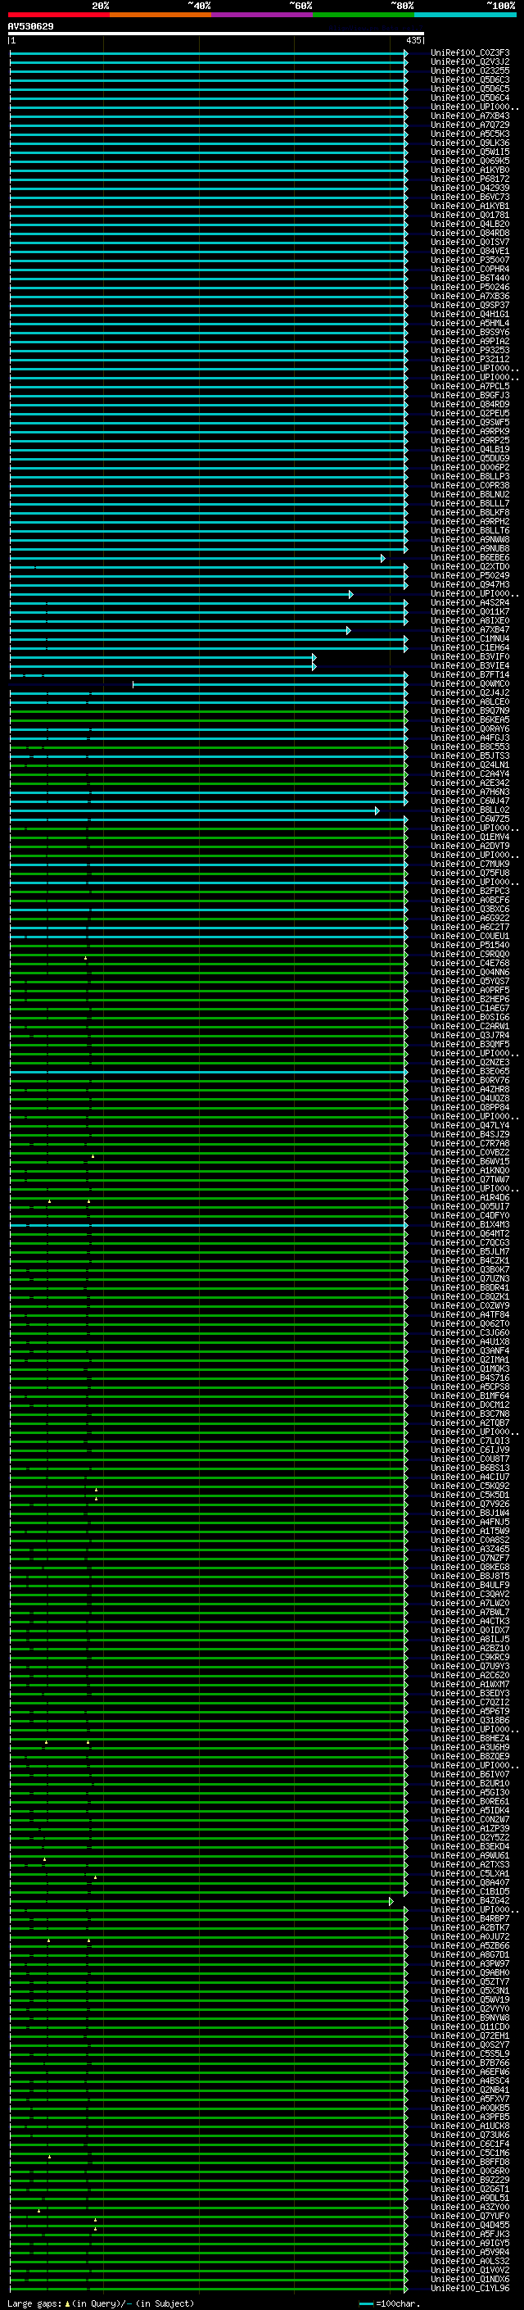Select hit label UniRef100_Q75FU8

[470, 874]
